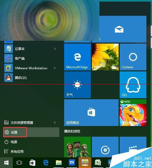152x168 pixels.
Task: Open the Xbox dragon game tile
Action: point(133,113)
